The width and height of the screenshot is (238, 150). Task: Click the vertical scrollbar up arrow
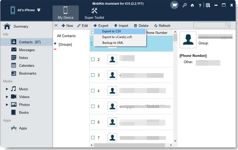coord(175,32)
